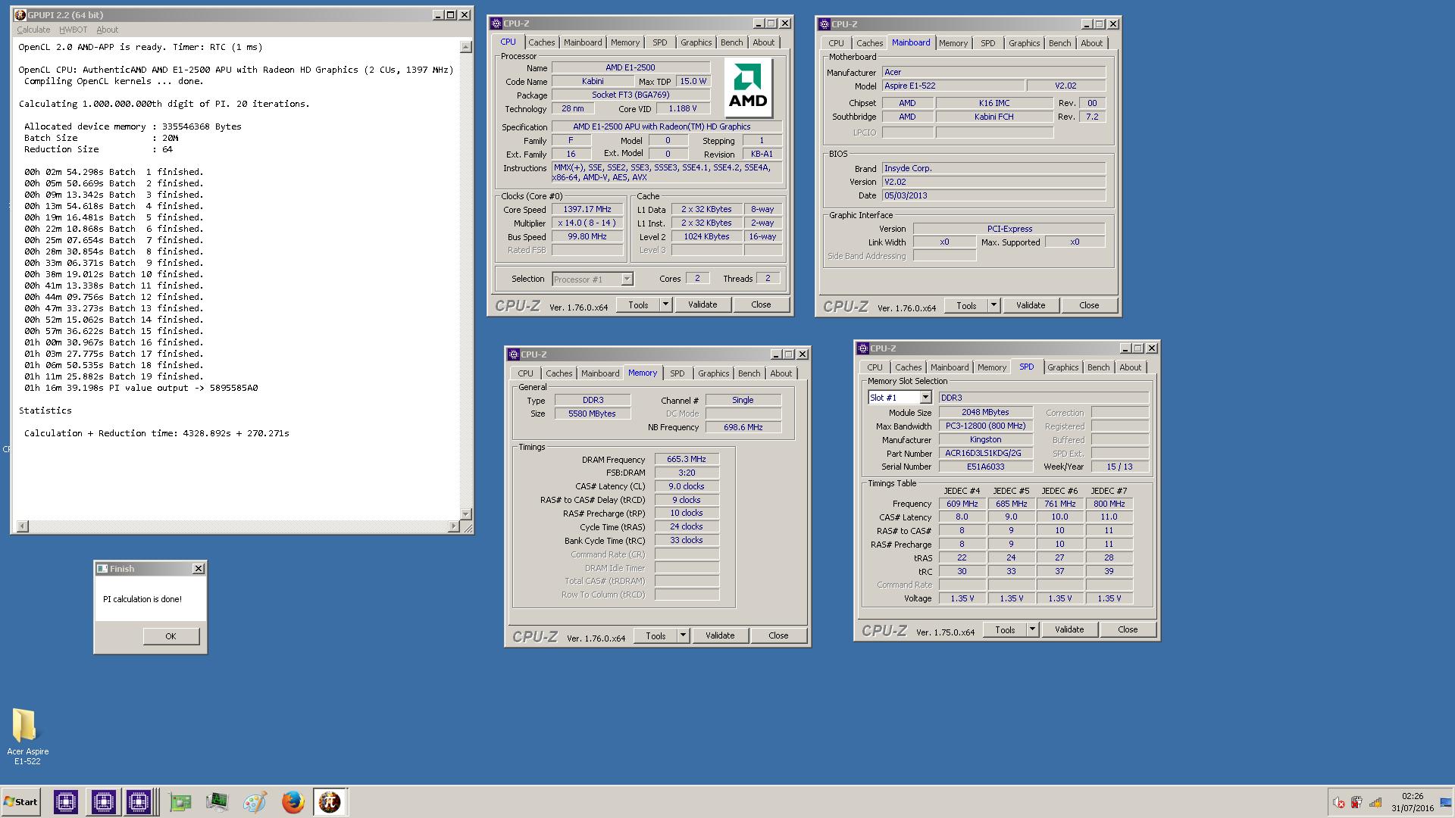The image size is (1455, 818).
Task: Switch to third CPU-Z taskbar icon
Action: (x=139, y=802)
